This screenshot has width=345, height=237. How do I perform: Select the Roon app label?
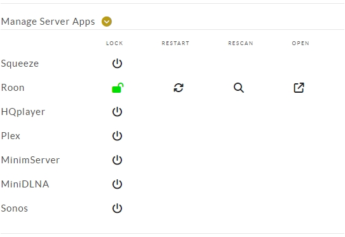click(x=13, y=88)
